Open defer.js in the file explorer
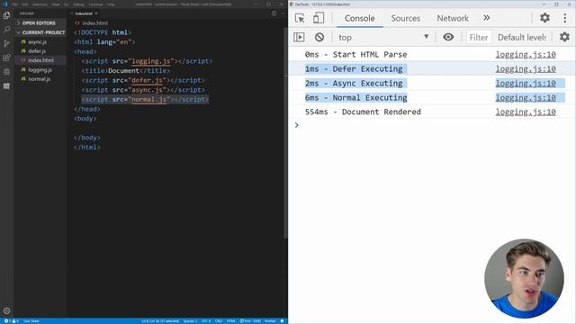The width and height of the screenshot is (576, 324). coord(37,51)
